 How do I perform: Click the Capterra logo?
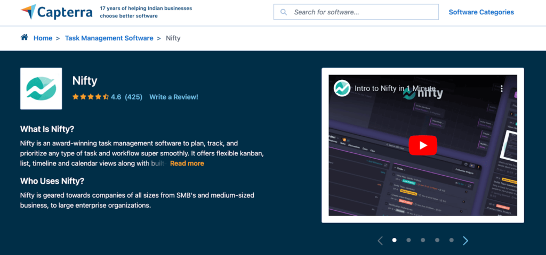tap(57, 12)
